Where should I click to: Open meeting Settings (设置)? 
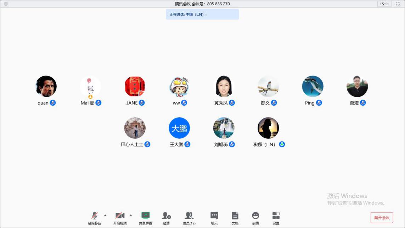click(276, 216)
